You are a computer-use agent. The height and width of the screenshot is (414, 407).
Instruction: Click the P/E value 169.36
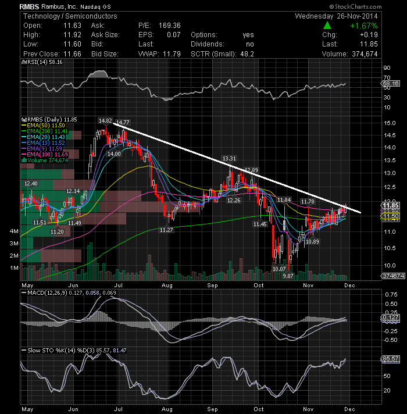pyautogui.click(x=169, y=26)
